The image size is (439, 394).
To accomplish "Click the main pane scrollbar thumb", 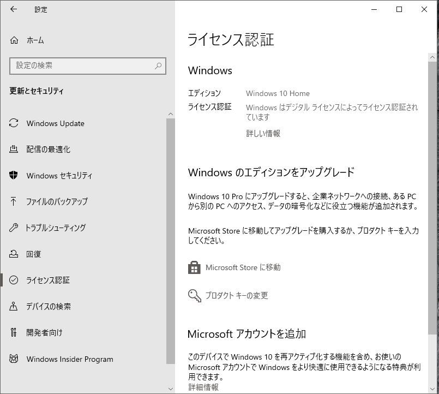I will coord(432,198).
